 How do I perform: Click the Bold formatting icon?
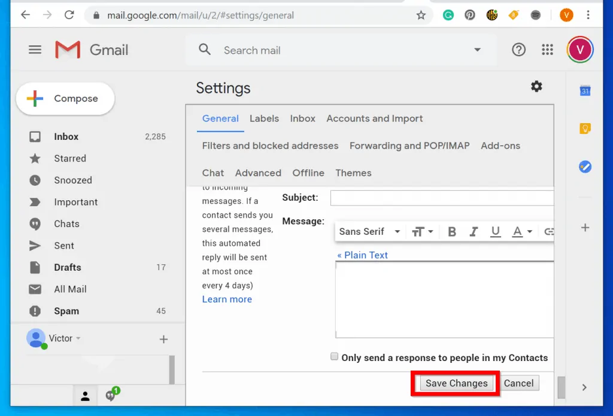pos(452,232)
